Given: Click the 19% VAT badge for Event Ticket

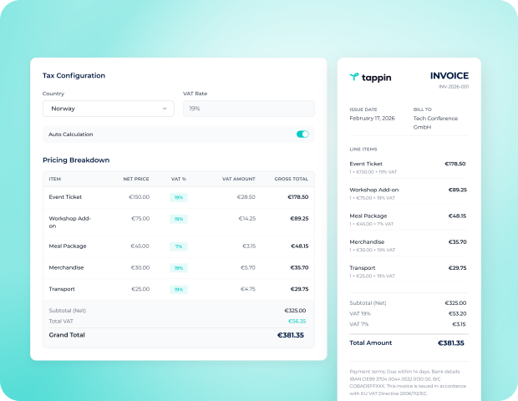Looking at the screenshot, I should point(178,197).
